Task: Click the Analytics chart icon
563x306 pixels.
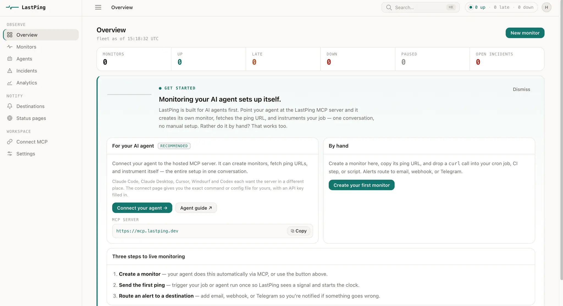Action: [x=10, y=83]
